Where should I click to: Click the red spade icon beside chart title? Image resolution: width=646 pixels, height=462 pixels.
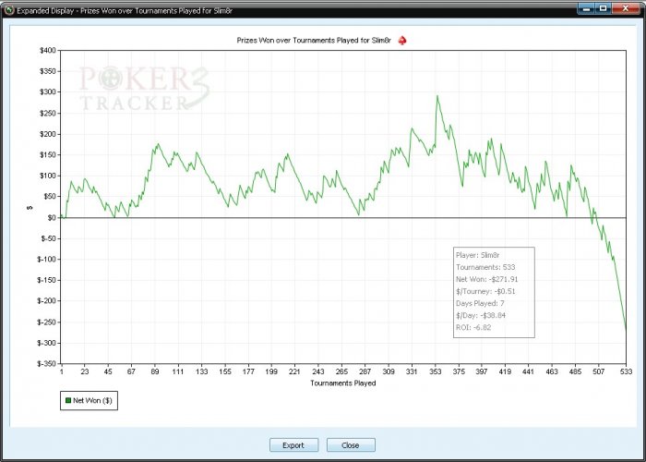[402, 41]
